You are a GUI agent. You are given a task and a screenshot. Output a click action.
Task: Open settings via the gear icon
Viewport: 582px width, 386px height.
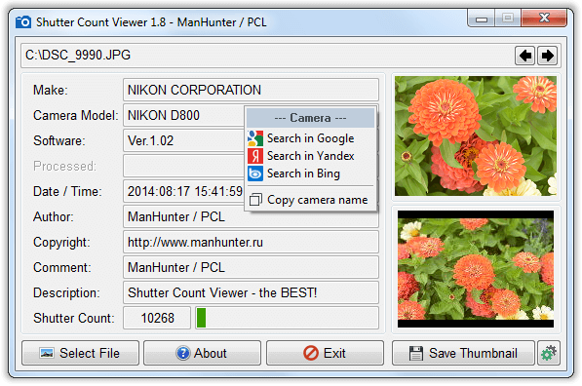[x=549, y=353]
